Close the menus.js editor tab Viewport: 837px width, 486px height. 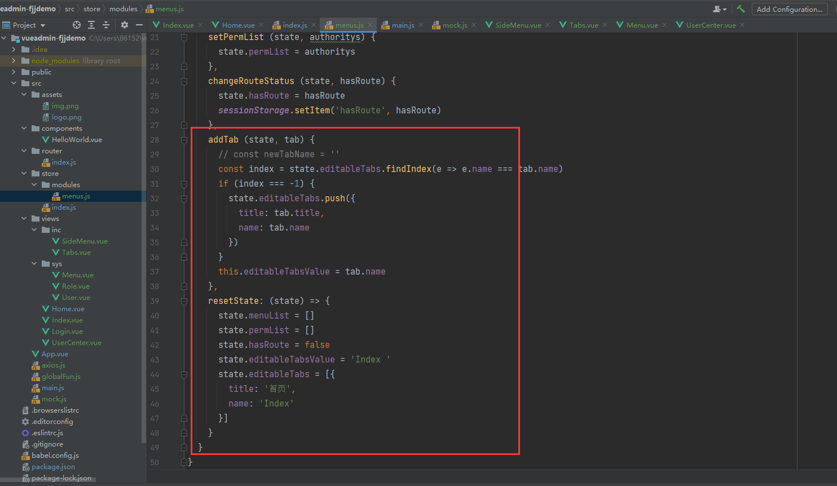click(370, 25)
